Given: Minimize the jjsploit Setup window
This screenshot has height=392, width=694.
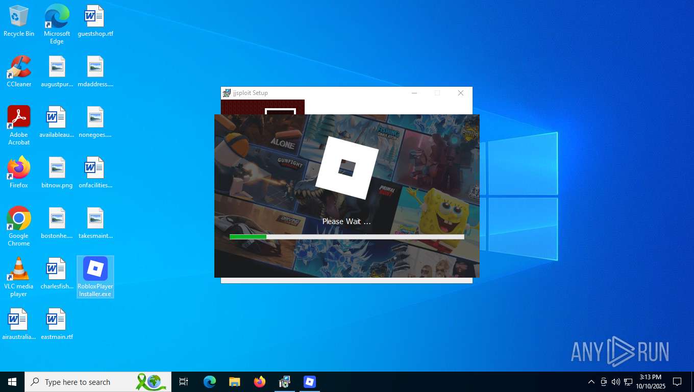Looking at the screenshot, I should click(x=414, y=93).
